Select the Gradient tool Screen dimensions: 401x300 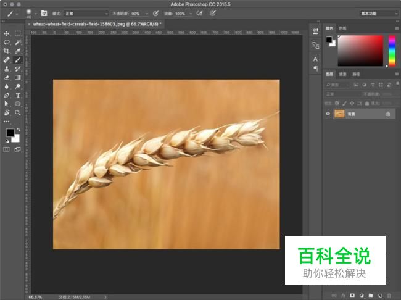(x=18, y=78)
